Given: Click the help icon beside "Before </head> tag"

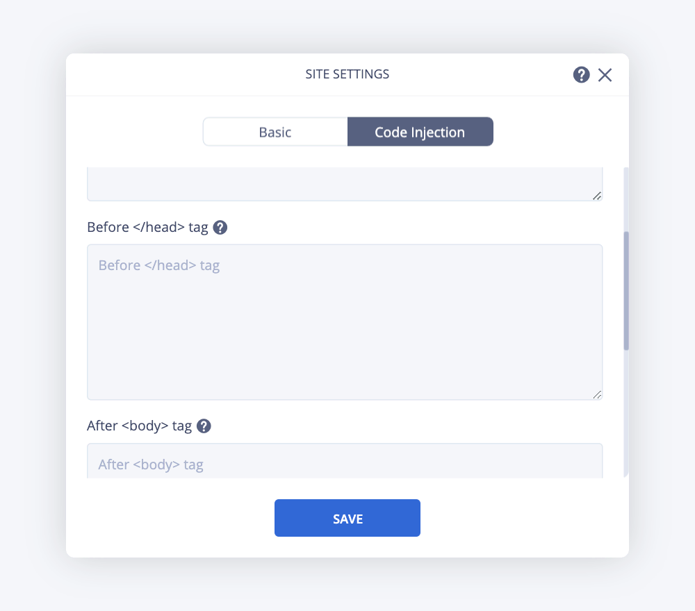Looking at the screenshot, I should [220, 227].
